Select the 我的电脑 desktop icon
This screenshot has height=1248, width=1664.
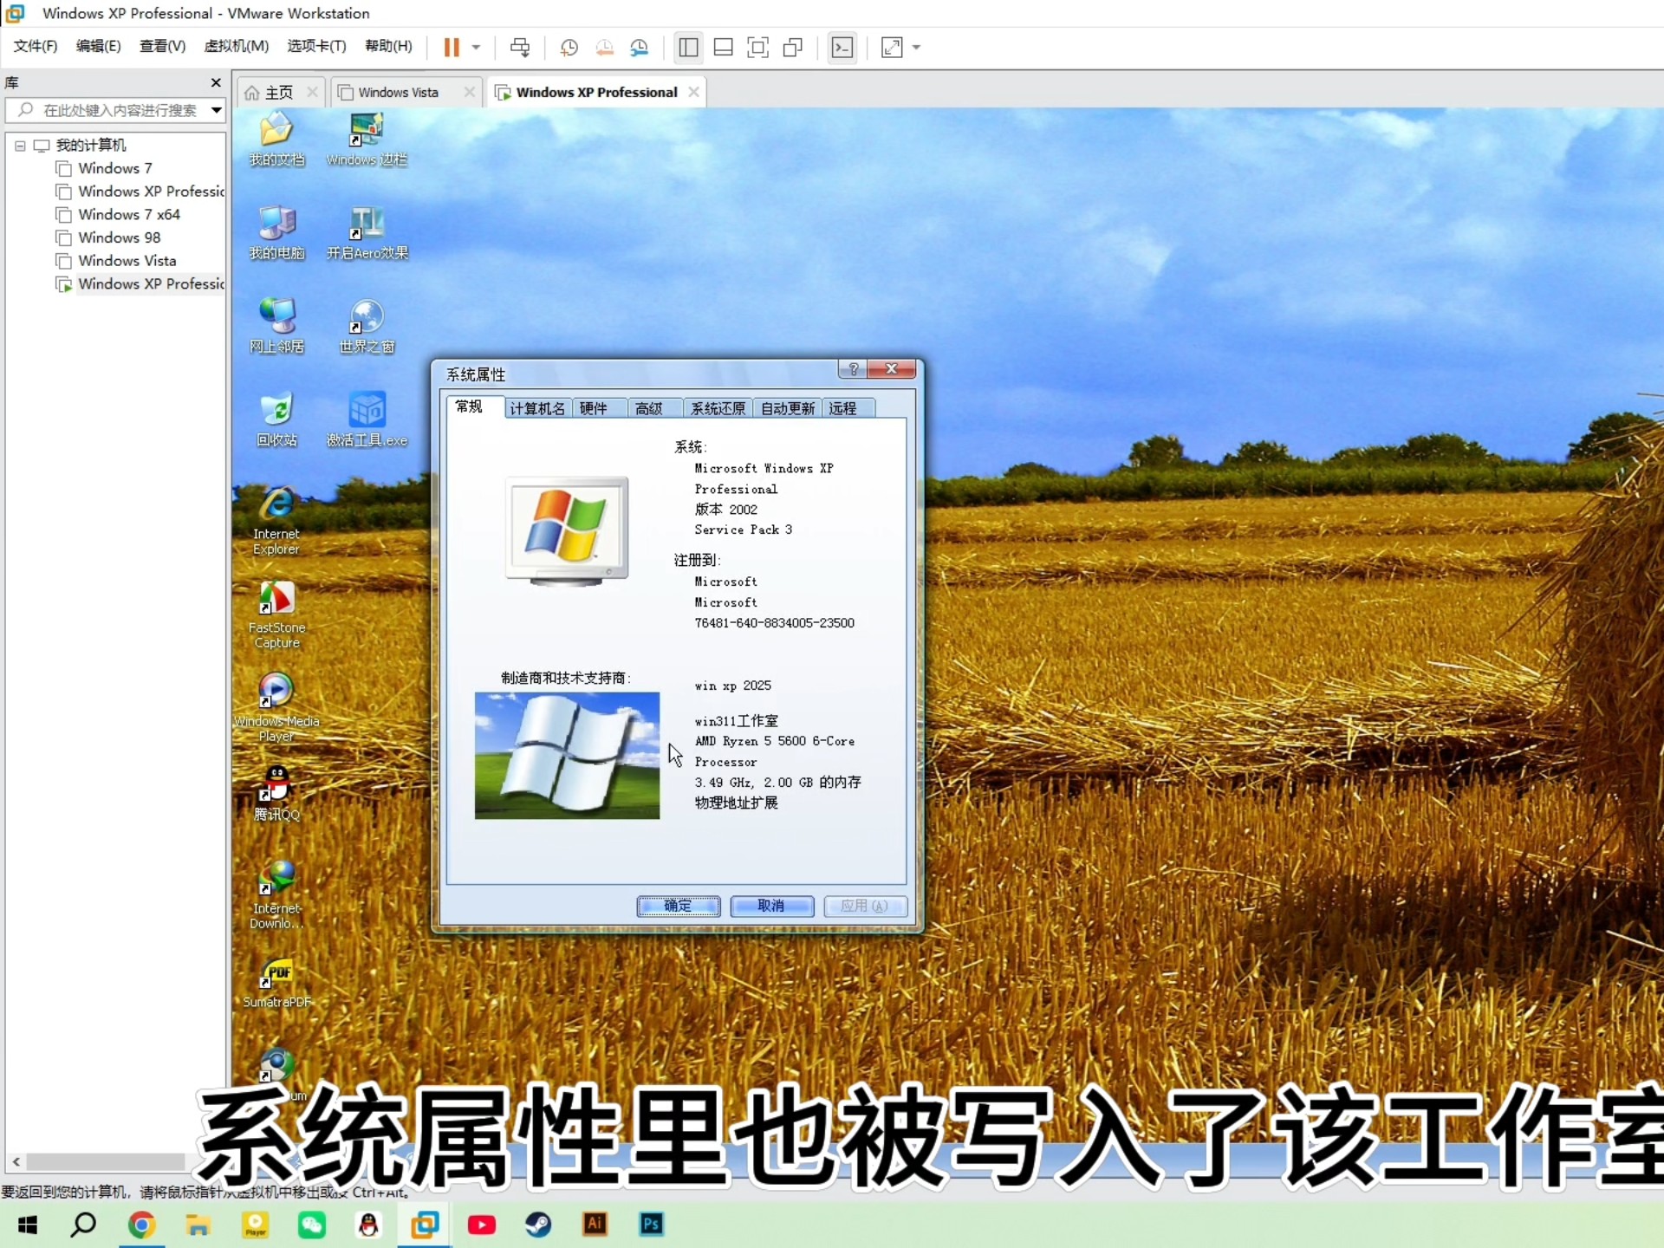coord(277,232)
